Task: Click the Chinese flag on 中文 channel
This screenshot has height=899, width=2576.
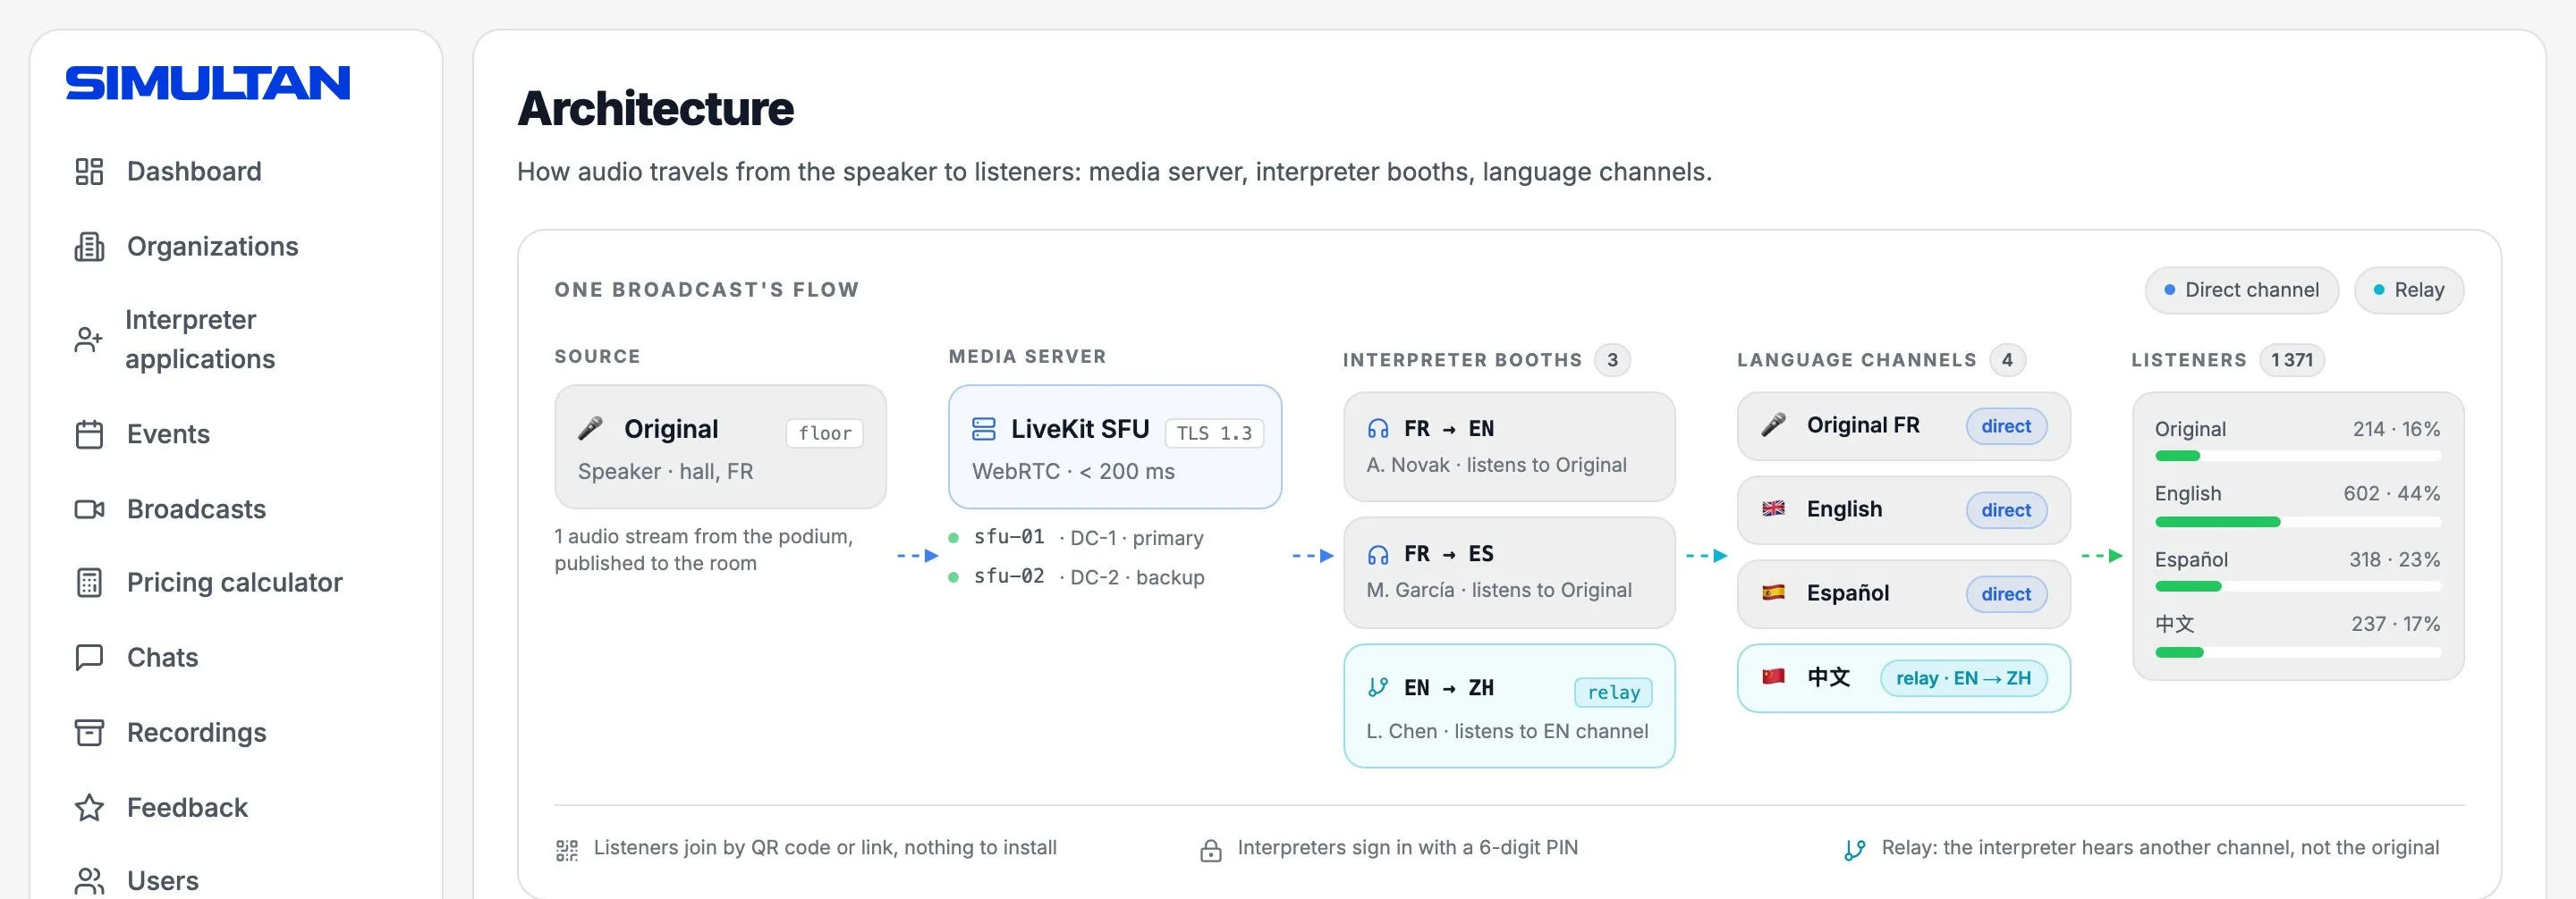Action: (1773, 676)
